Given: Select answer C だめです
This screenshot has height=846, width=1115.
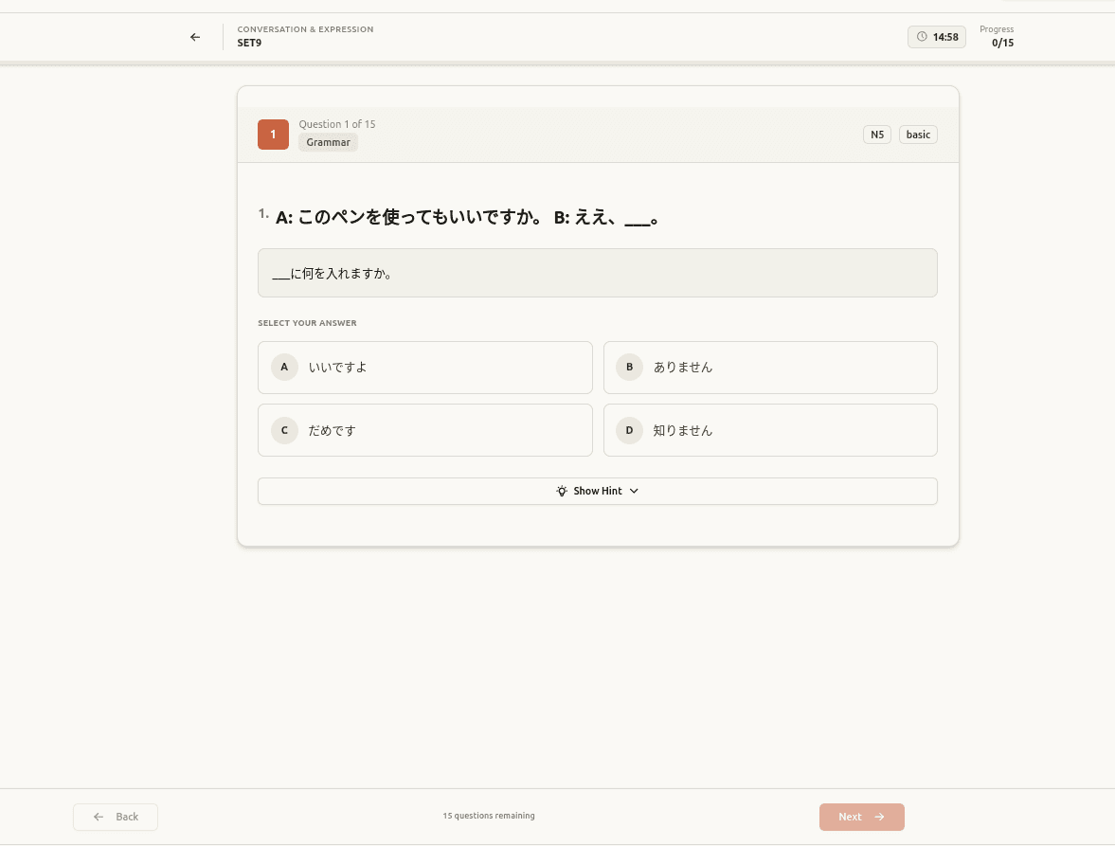Looking at the screenshot, I should 425,430.
